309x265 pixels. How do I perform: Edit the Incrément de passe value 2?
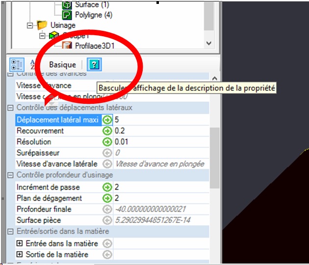tap(161, 187)
